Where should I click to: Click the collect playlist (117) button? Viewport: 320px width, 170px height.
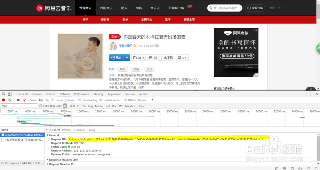pos(138,58)
